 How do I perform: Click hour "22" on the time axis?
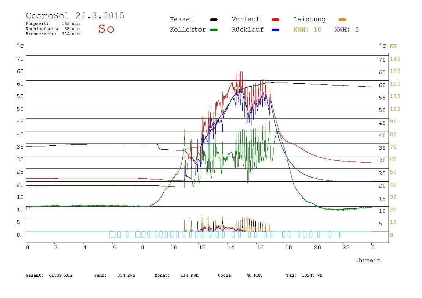[x=346, y=247]
